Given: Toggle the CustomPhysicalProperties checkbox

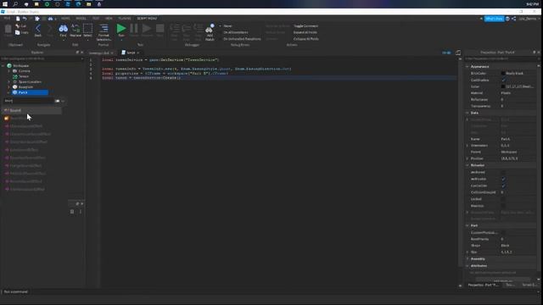Looking at the screenshot, I should 503,232.
